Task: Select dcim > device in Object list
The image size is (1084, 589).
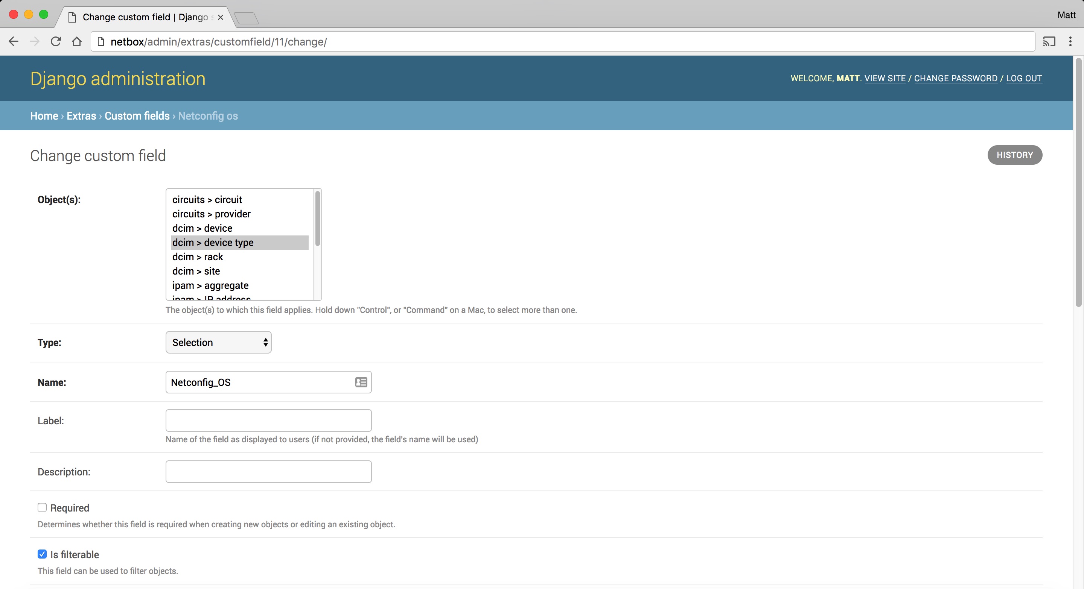Action: (239, 228)
